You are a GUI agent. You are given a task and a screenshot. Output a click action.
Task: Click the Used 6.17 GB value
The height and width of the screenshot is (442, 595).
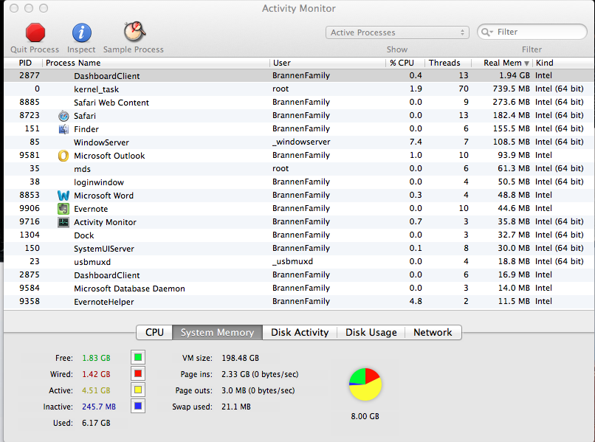97,423
